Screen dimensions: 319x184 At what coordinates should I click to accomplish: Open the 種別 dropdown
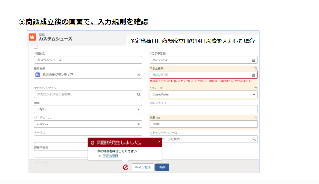coord(88,109)
